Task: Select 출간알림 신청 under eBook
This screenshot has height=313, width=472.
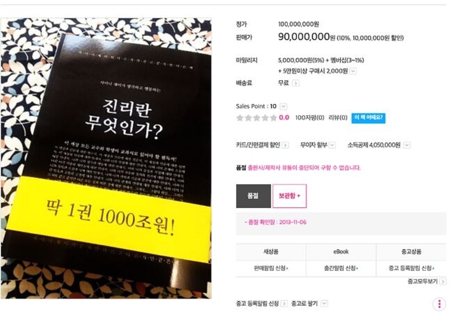Action: coord(341,268)
